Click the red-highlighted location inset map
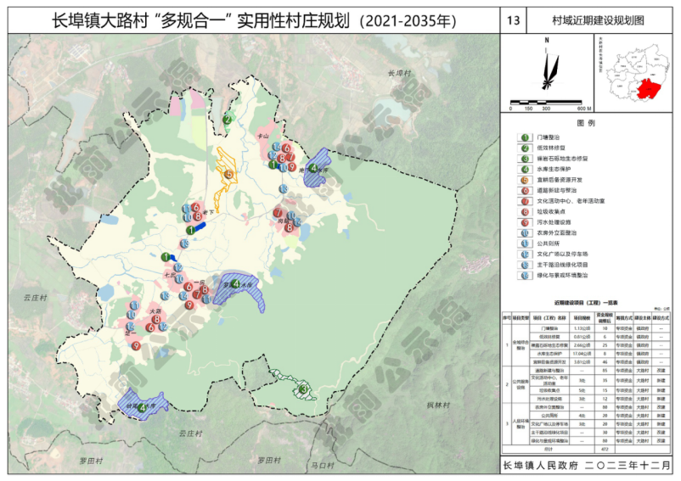Viewport: 681px width, 481px height. click(x=642, y=74)
